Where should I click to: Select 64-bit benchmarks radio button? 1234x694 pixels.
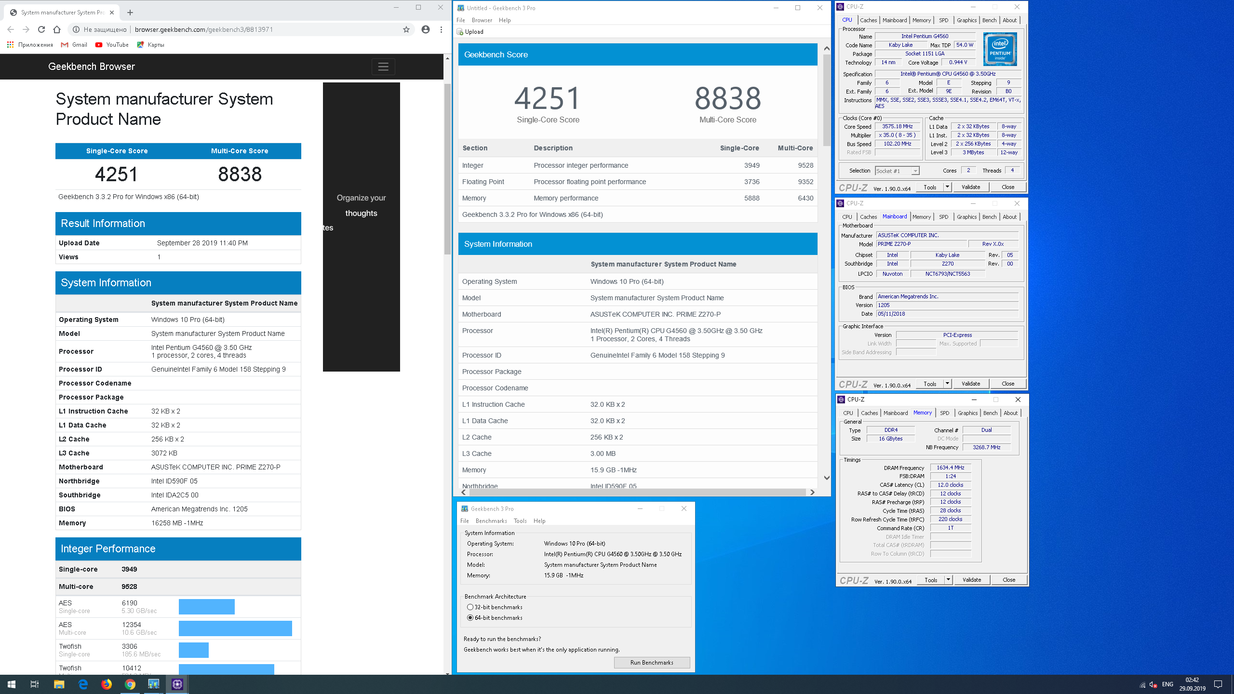(470, 618)
